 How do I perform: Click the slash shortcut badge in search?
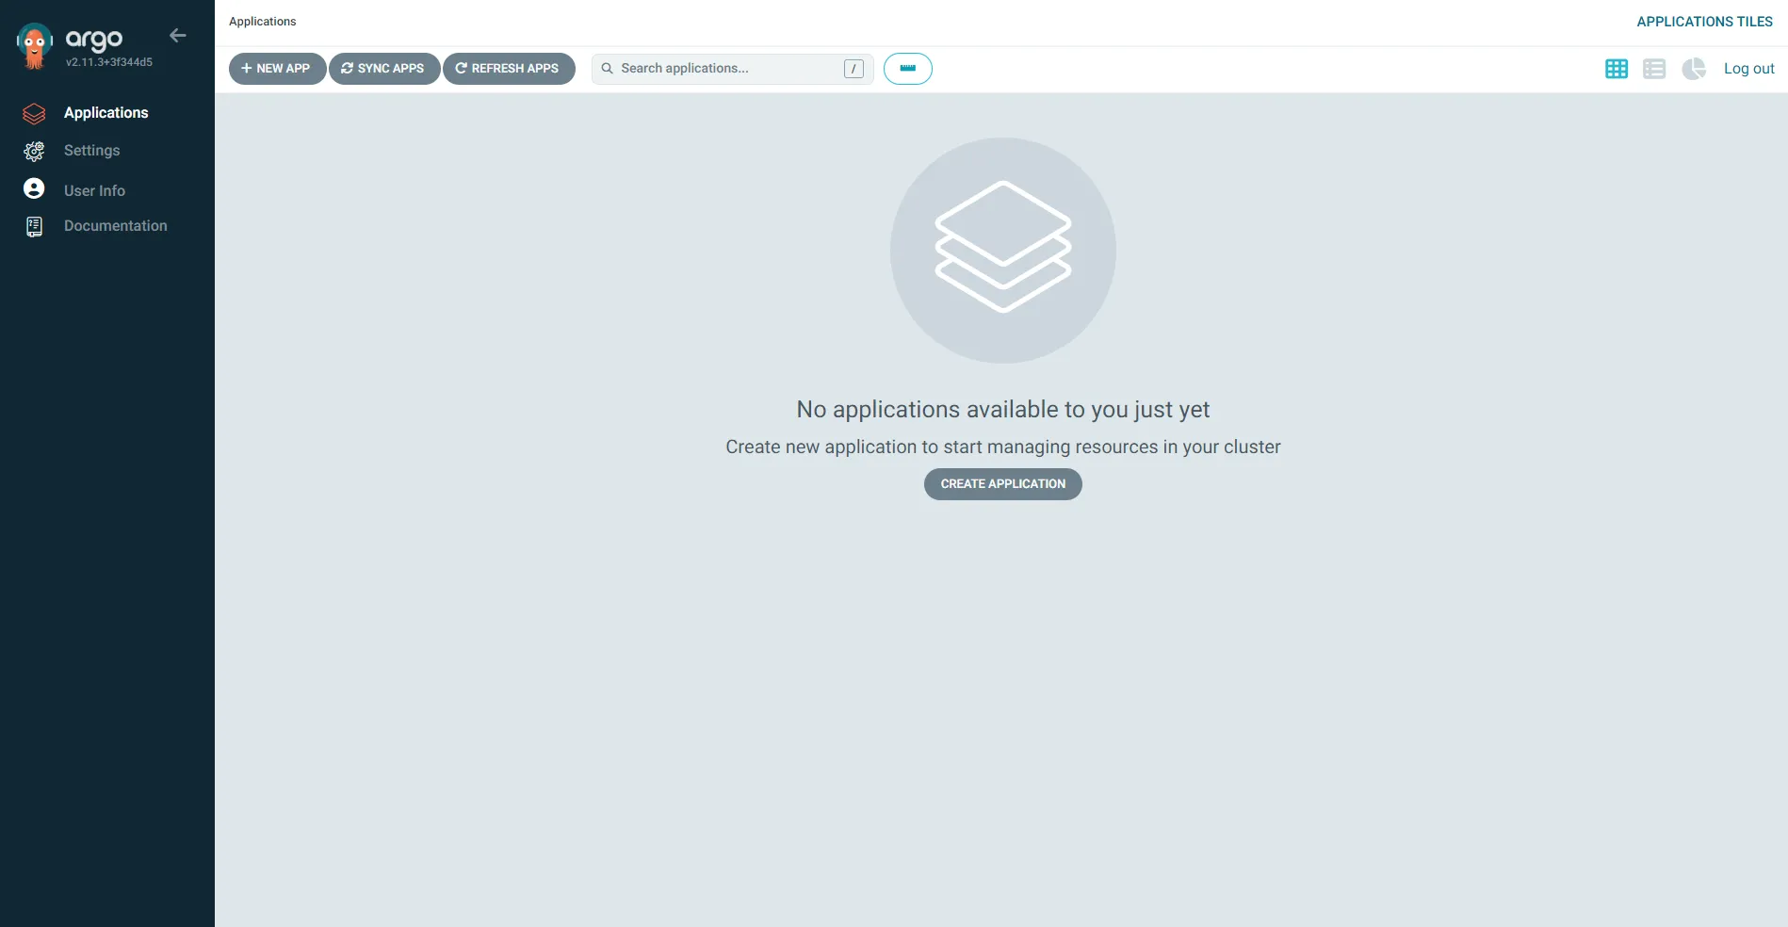coord(853,68)
